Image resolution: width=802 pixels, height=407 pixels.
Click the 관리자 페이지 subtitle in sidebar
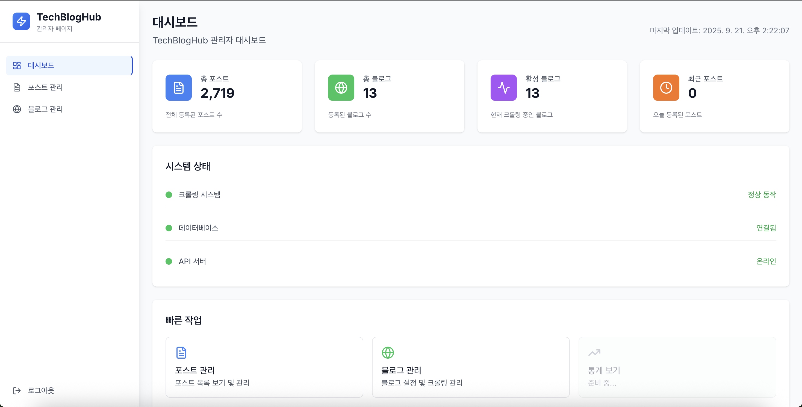click(x=54, y=29)
